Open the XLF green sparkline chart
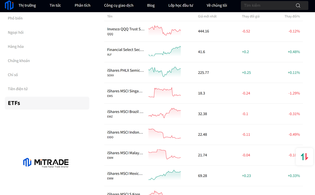The image size is (315, 195). coord(164,51)
